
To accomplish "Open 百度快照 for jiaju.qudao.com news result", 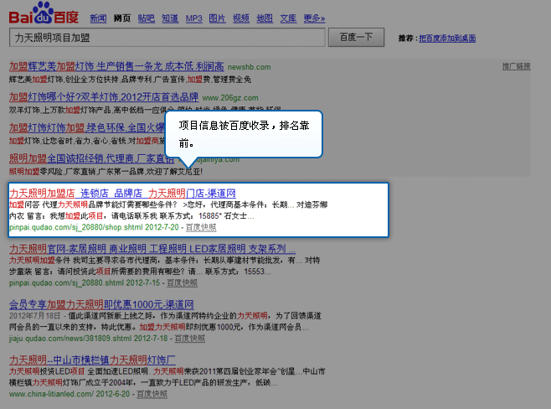I will (190, 339).
